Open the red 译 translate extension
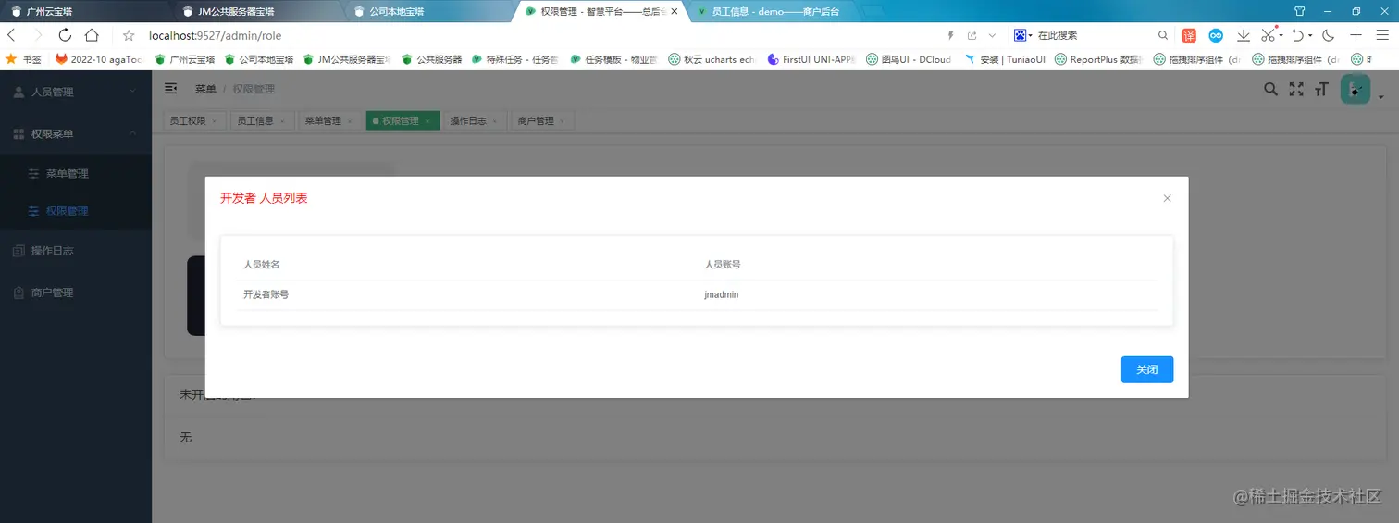The width and height of the screenshot is (1399, 523). coord(1189,35)
